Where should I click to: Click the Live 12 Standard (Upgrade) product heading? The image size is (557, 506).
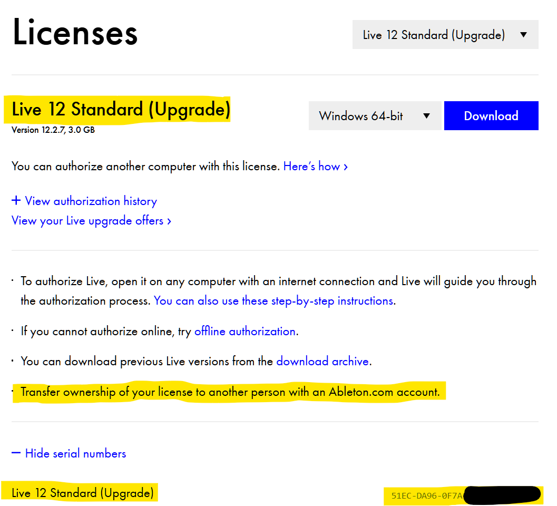121,110
